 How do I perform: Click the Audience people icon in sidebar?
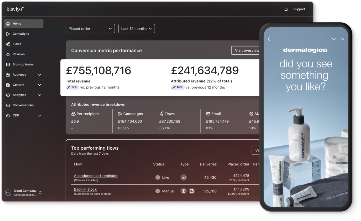(x=8, y=75)
